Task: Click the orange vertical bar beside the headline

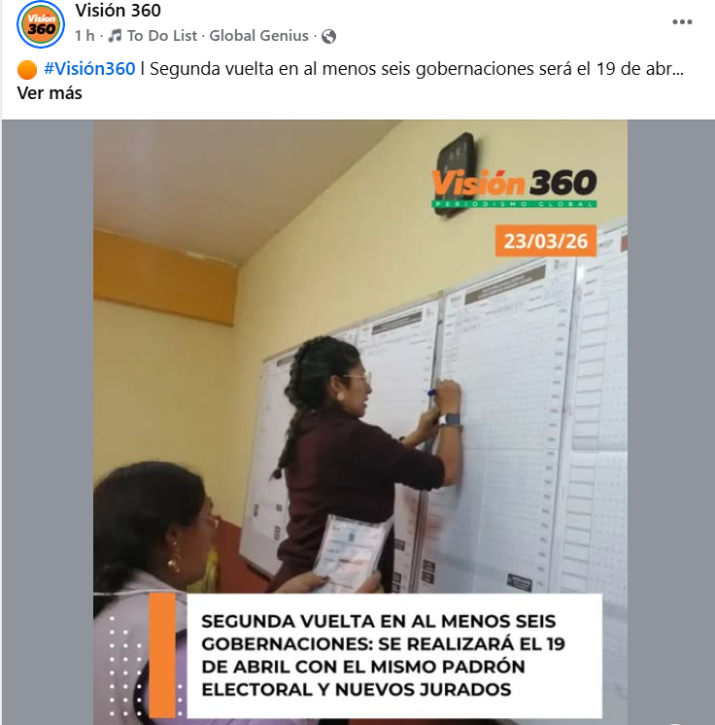Action: (x=162, y=655)
